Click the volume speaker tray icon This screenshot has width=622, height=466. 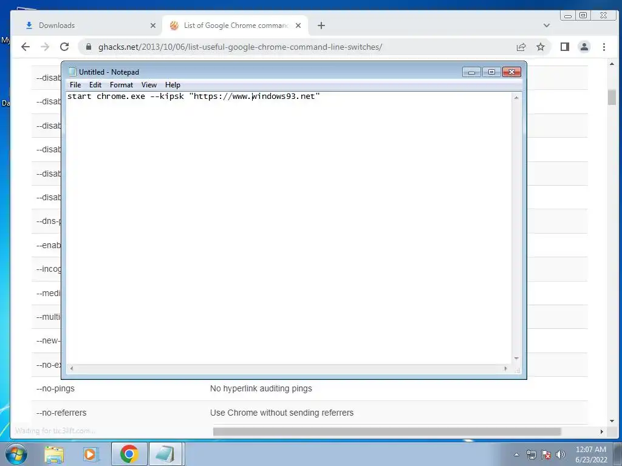point(561,454)
